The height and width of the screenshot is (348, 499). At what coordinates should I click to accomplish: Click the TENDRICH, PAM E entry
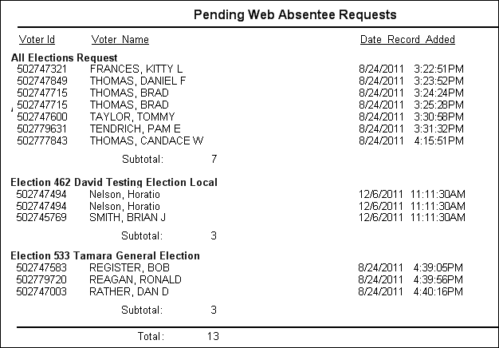click(x=240, y=129)
